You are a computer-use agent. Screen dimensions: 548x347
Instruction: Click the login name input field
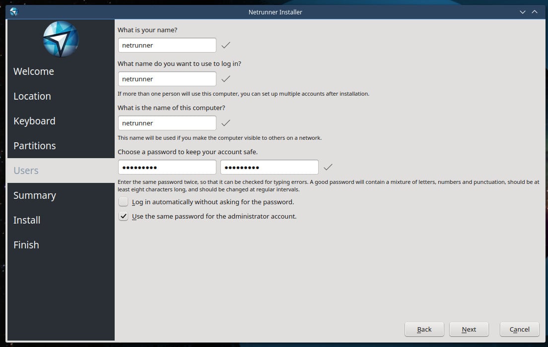point(167,79)
